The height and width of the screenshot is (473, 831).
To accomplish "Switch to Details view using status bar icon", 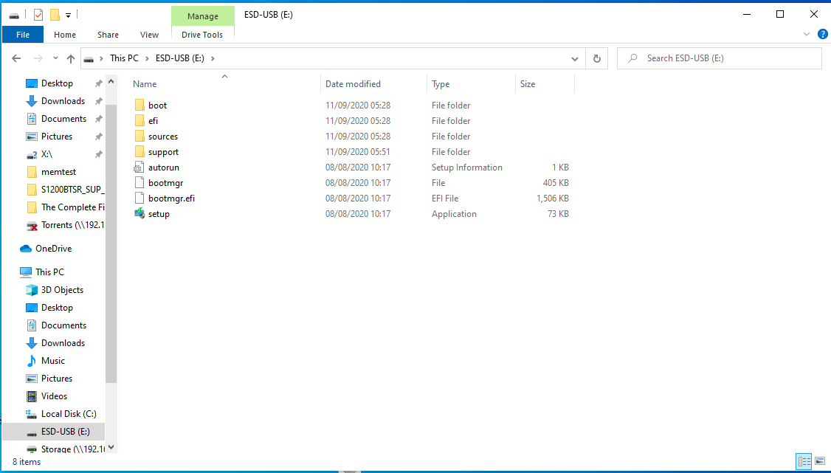I will (x=804, y=461).
